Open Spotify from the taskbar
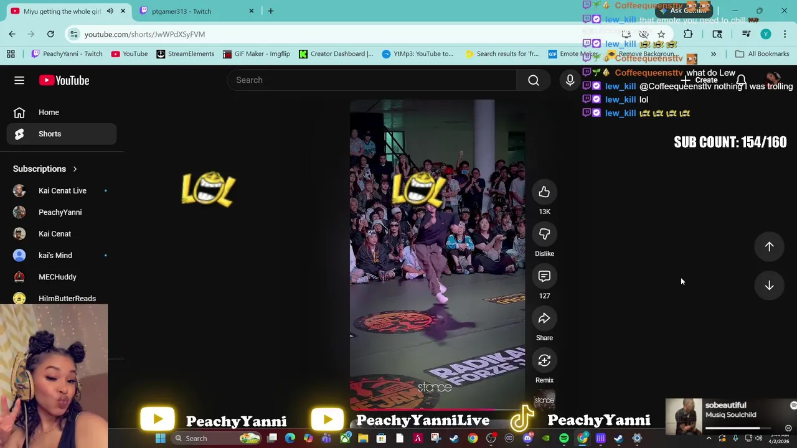This screenshot has height=448, width=797. tap(564, 439)
